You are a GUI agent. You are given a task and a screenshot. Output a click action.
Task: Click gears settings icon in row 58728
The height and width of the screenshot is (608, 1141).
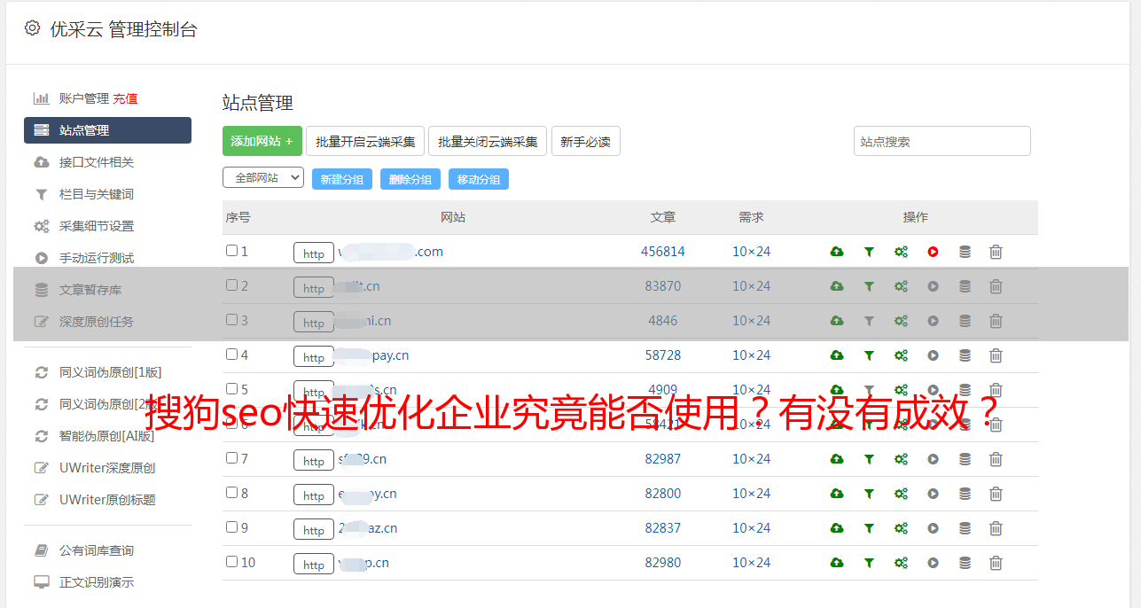[x=901, y=355]
